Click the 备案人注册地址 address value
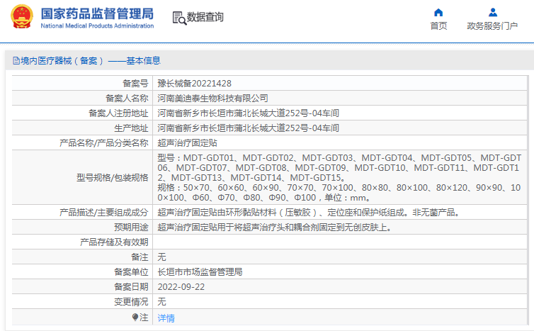Screen dimensions: 534x331 [x=249, y=113]
